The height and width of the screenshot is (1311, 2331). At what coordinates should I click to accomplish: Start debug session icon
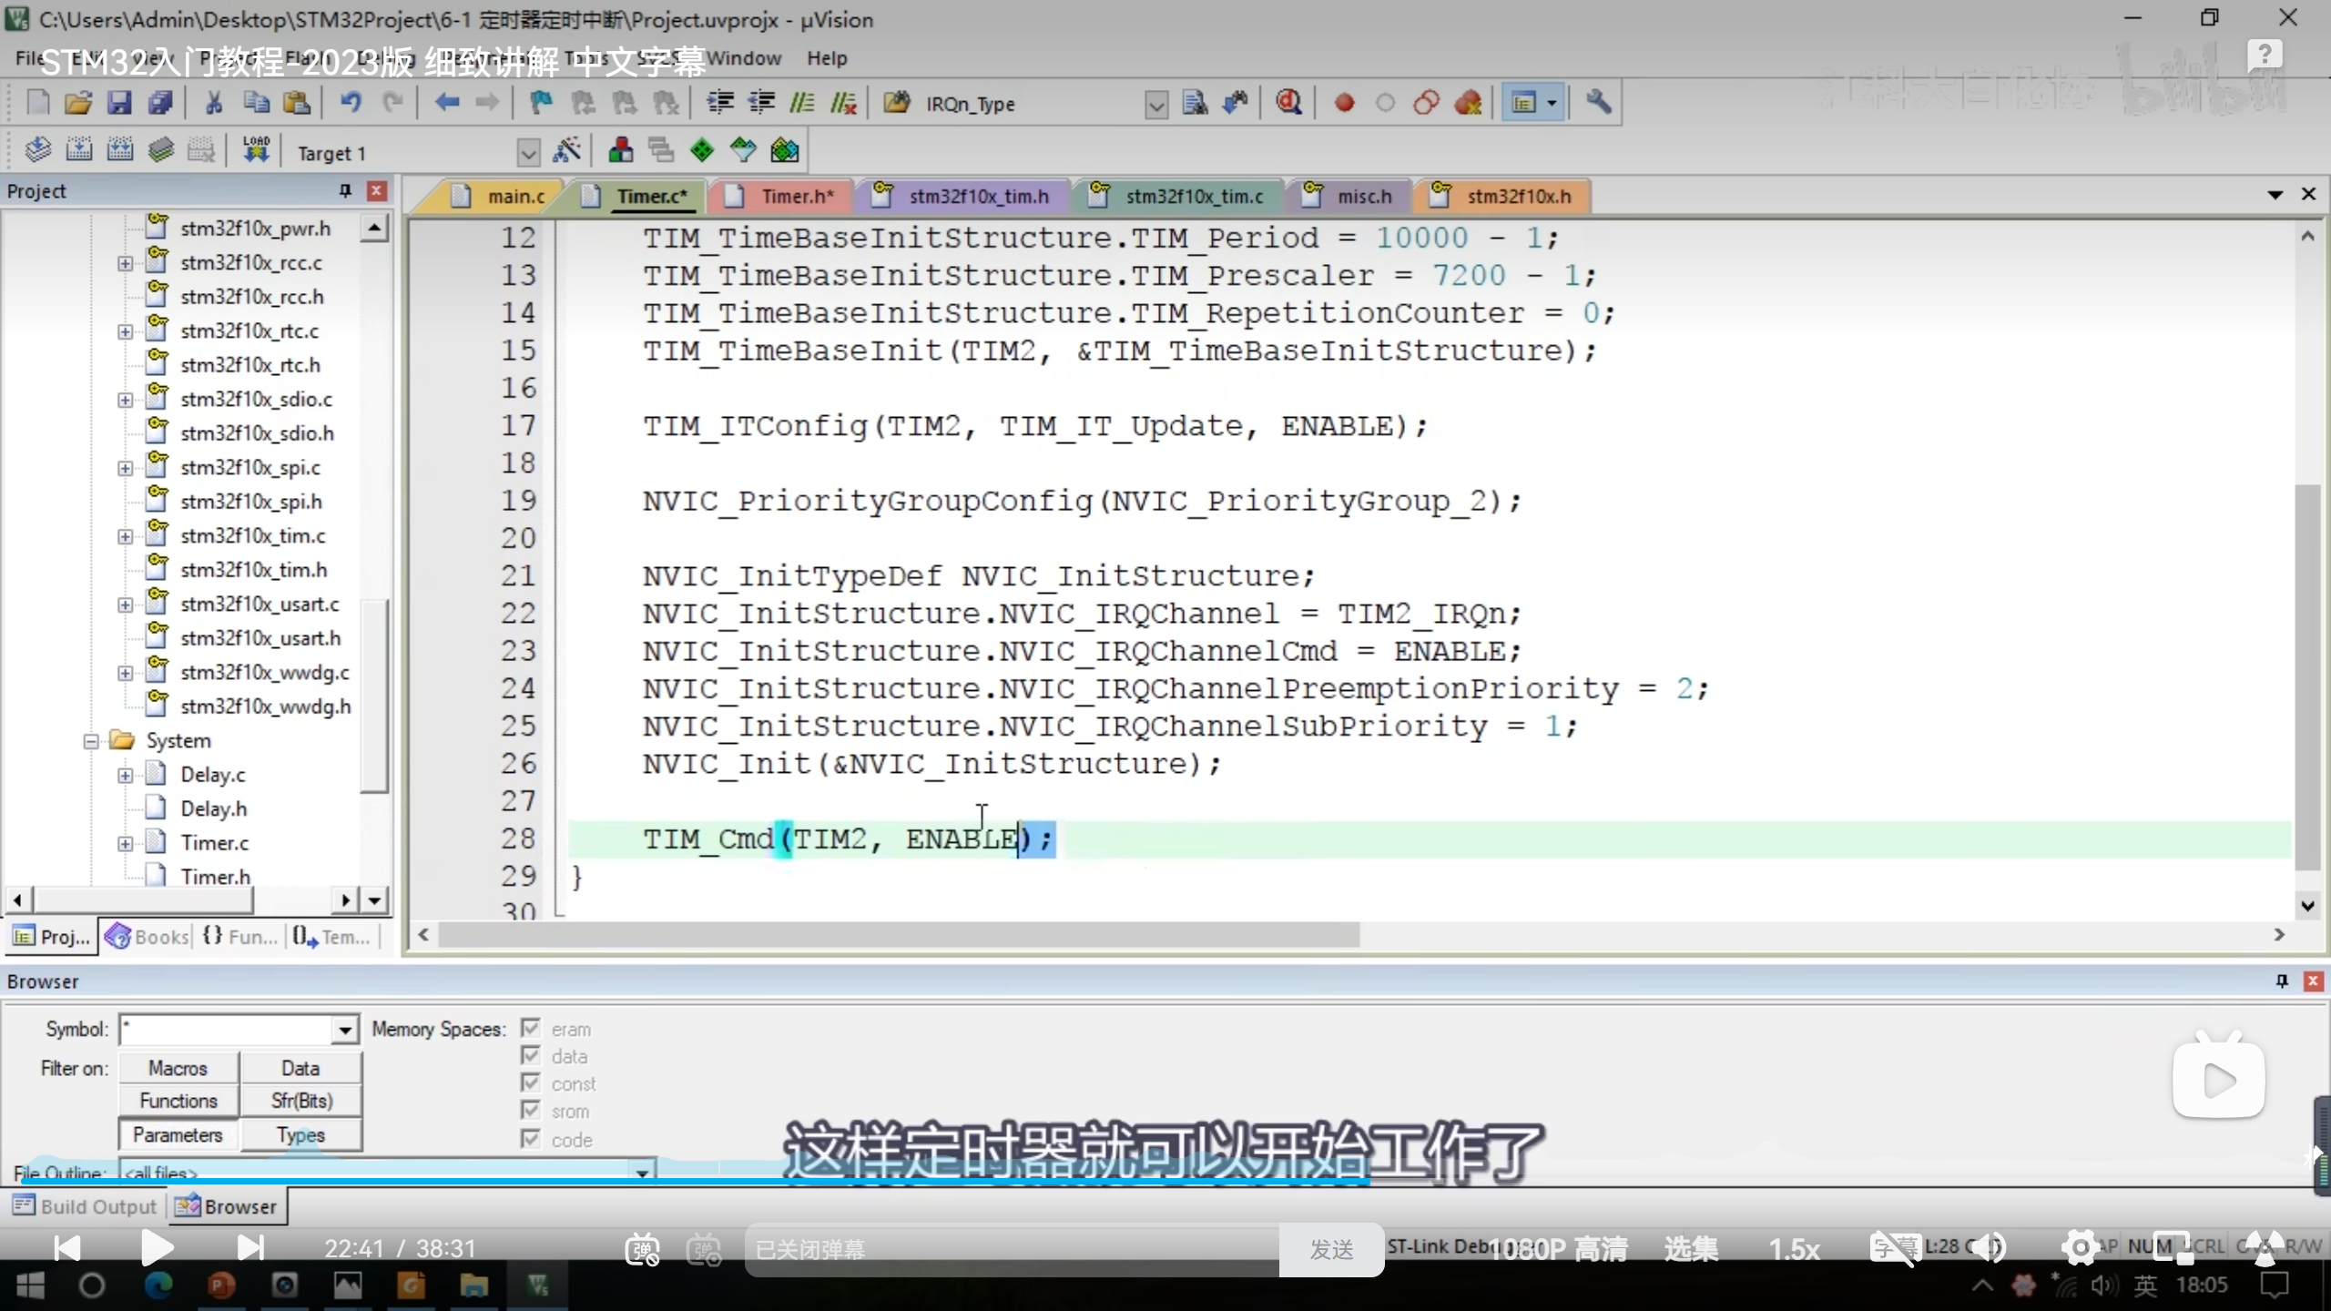click(x=1288, y=103)
